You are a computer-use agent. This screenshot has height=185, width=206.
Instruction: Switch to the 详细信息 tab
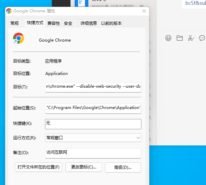88,23
